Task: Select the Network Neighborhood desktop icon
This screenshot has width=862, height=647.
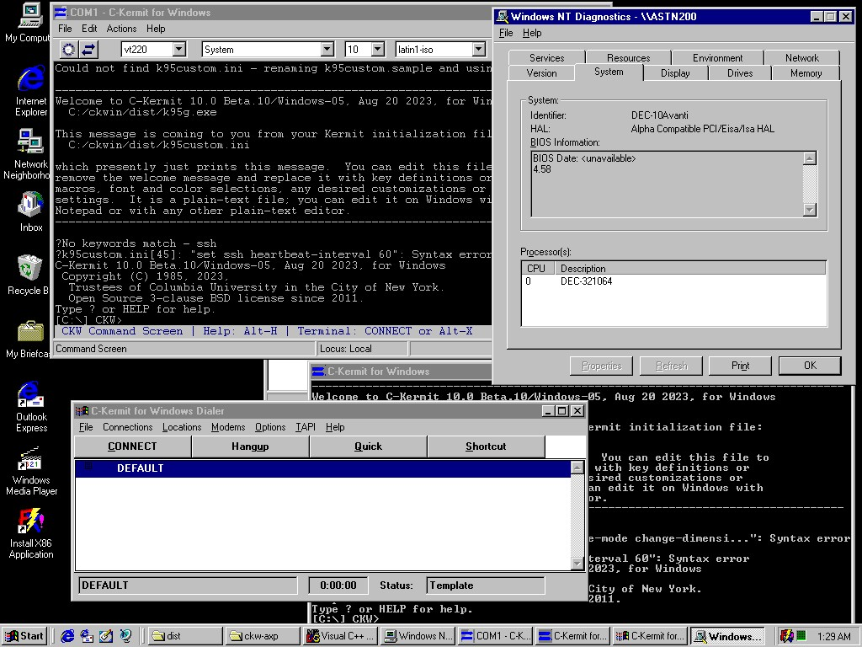Action: coord(28,154)
